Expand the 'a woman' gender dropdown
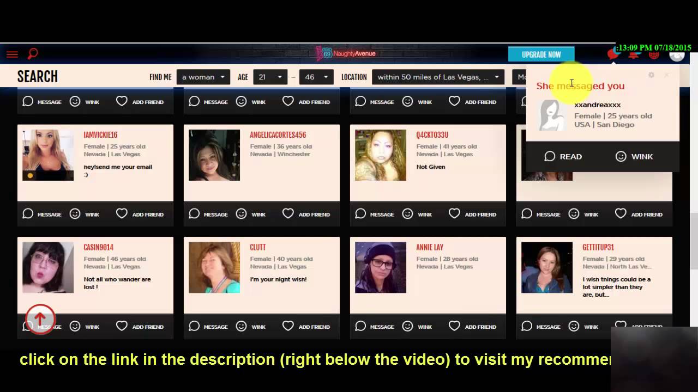This screenshot has width=698, height=392. 203,77
